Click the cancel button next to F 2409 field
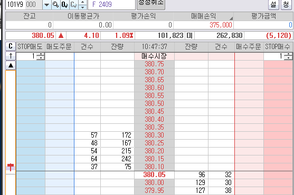The width and height of the screenshot is (294, 195). 151,4
